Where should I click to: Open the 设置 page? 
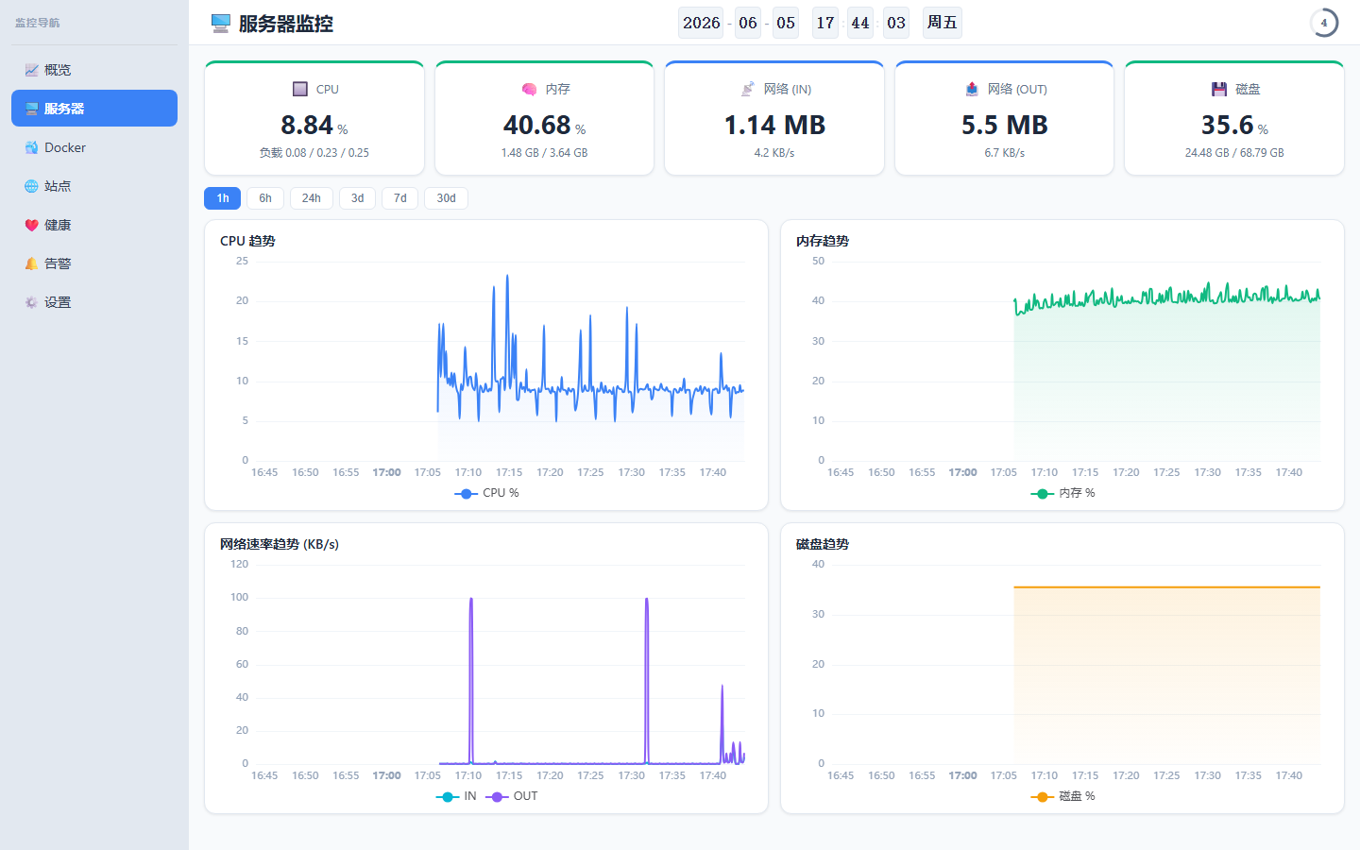click(x=94, y=302)
